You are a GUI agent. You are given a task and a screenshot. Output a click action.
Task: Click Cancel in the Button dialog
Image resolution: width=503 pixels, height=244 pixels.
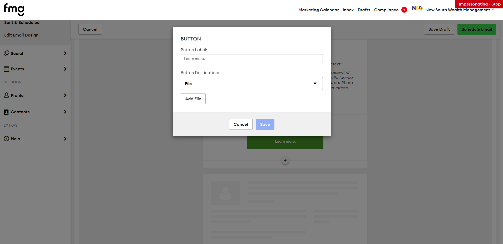coord(241,124)
